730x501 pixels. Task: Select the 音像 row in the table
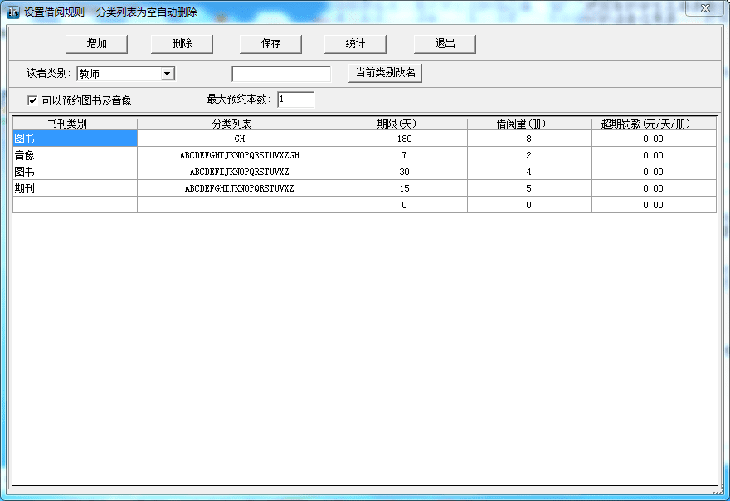(x=75, y=155)
